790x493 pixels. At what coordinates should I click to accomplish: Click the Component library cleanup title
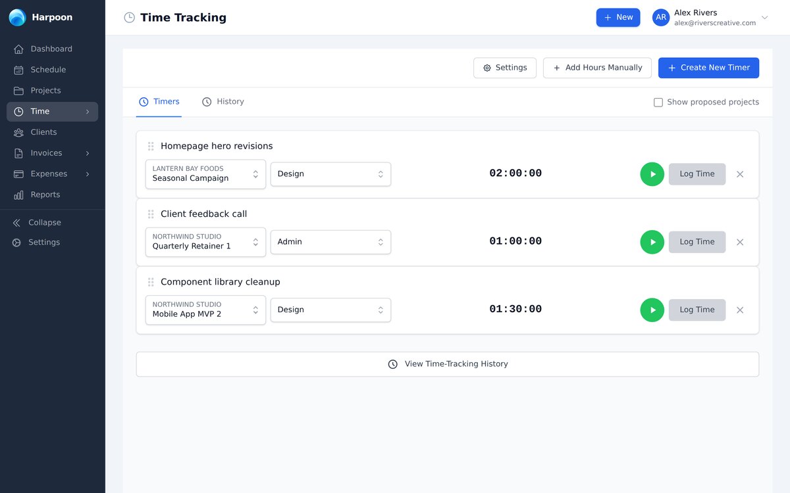pyautogui.click(x=221, y=282)
